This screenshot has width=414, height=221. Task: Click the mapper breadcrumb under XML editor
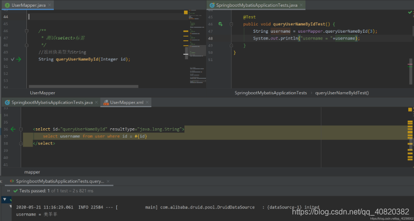coord(32,172)
